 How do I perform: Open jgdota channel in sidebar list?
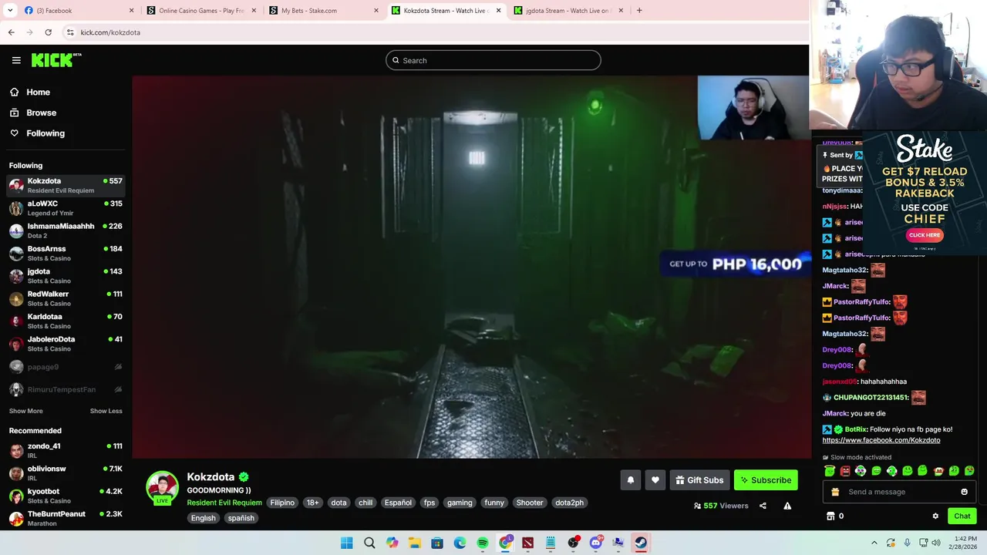[x=66, y=276]
